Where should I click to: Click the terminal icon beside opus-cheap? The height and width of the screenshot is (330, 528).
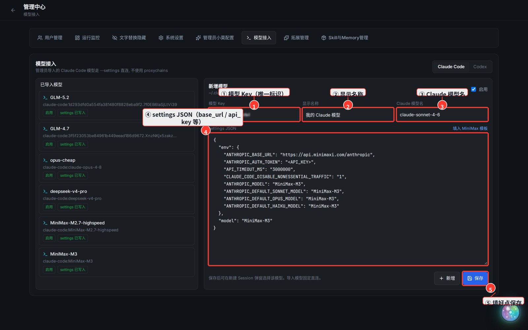[x=45, y=160]
